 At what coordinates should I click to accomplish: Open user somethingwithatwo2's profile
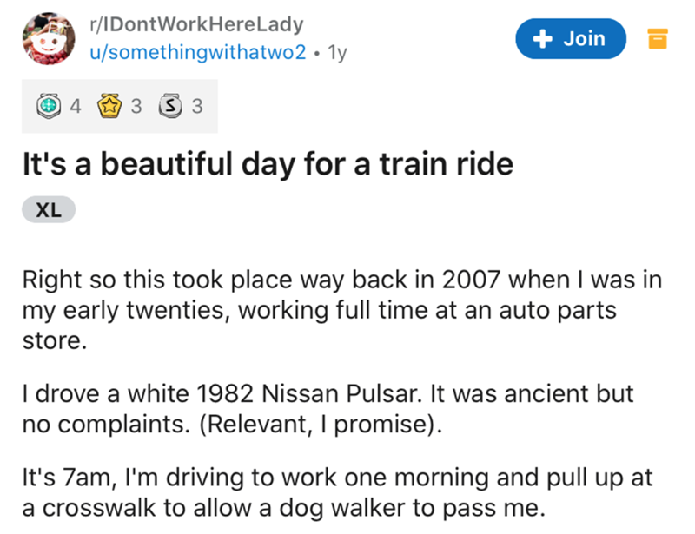198,52
